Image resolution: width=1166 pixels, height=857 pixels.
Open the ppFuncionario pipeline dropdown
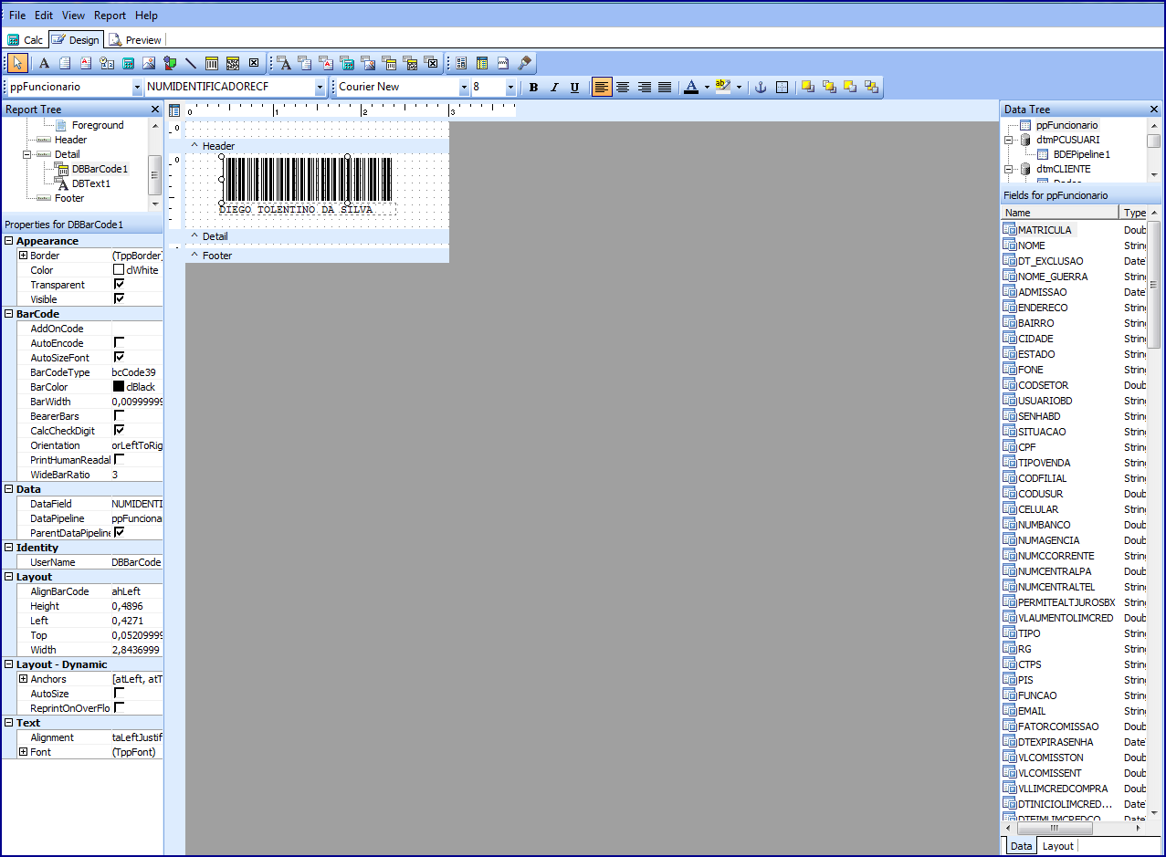click(x=137, y=87)
